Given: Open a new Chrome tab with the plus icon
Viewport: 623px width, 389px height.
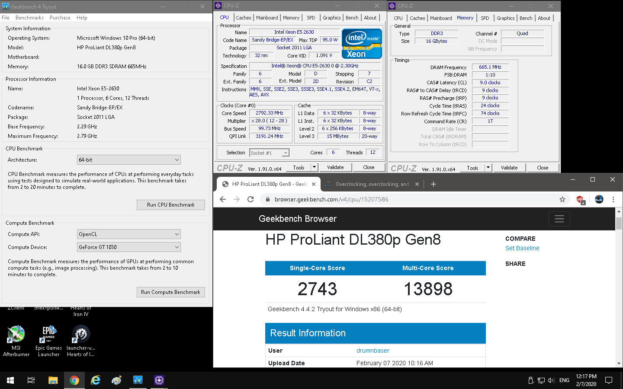Looking at the screenshot, I should [434, 184].
